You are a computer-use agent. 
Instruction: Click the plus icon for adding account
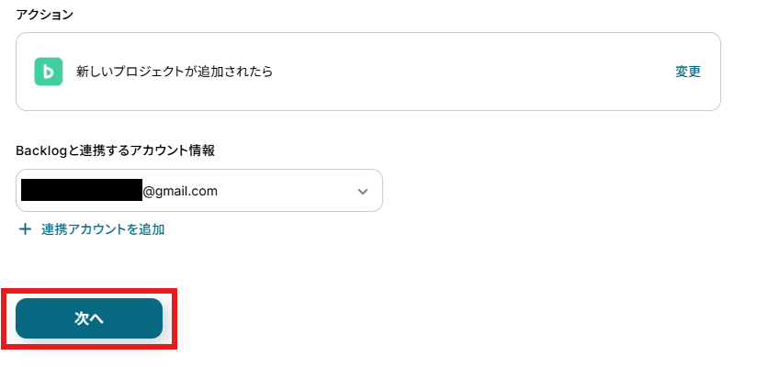pos(25,229)
